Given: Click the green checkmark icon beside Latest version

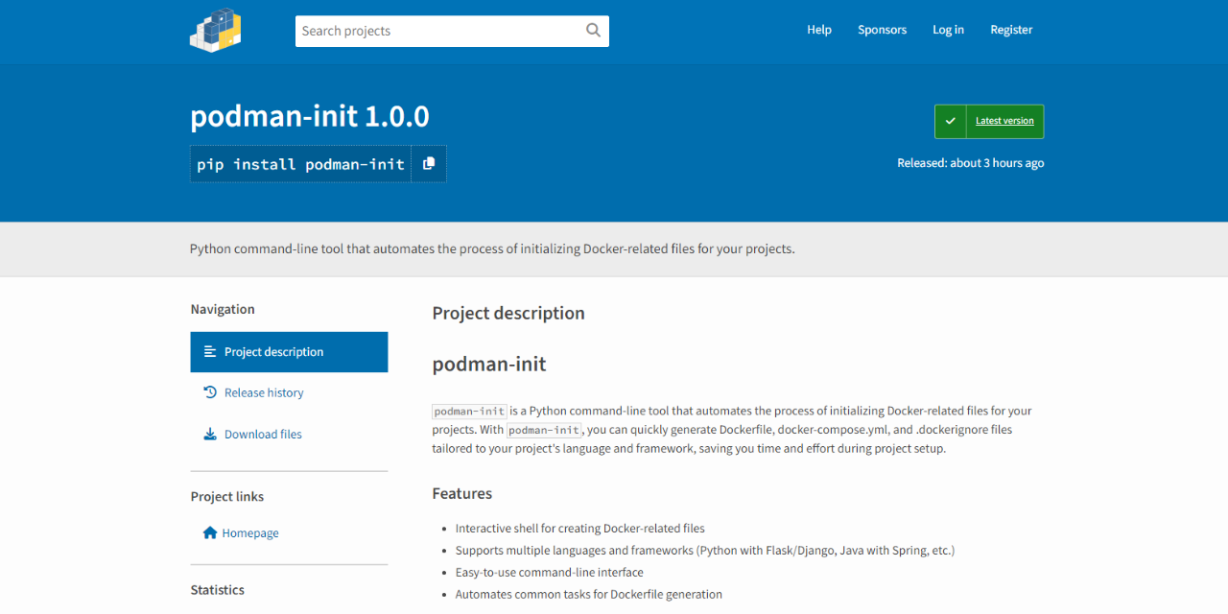Looking at the screenshot, I should click(x=950, y=121).
